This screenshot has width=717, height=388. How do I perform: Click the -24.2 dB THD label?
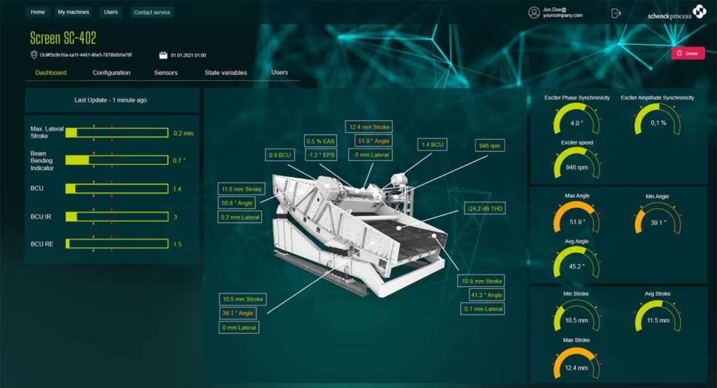click(x=485, y=209)
